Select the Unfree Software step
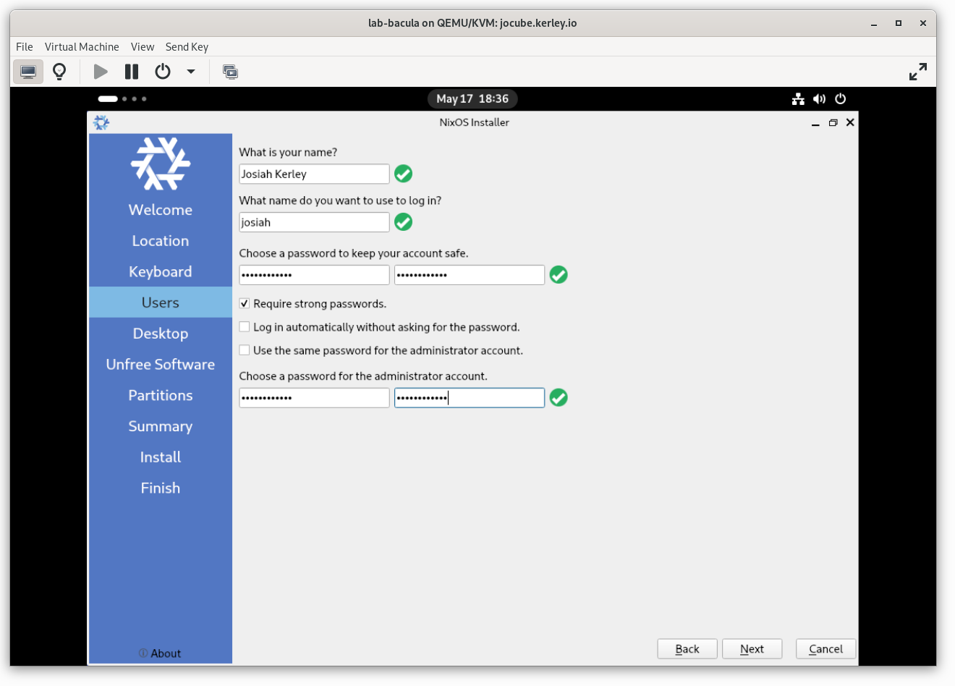Screen dimensions: 955x686 coord(161,365)
